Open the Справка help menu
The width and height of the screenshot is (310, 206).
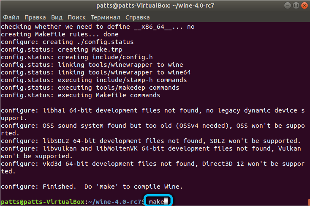(137, 17)
